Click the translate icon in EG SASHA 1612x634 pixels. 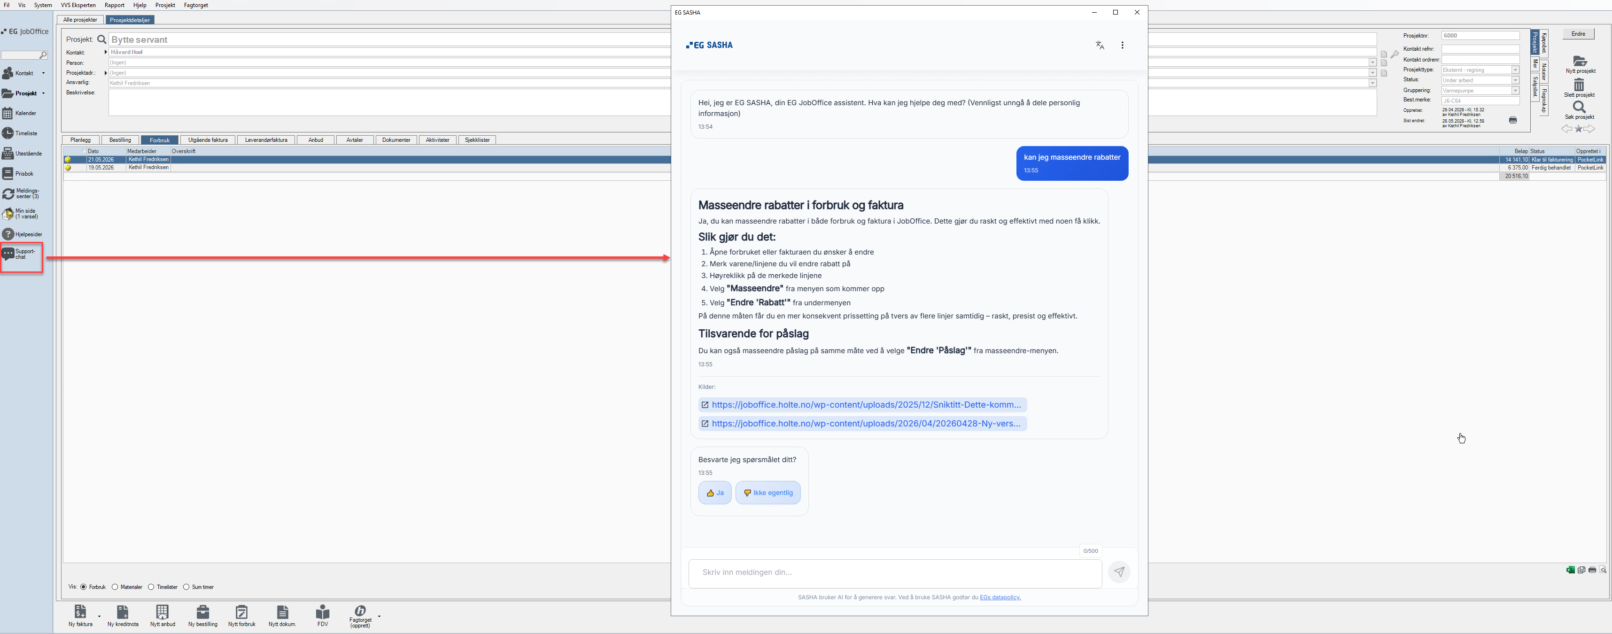point(1100,45)
